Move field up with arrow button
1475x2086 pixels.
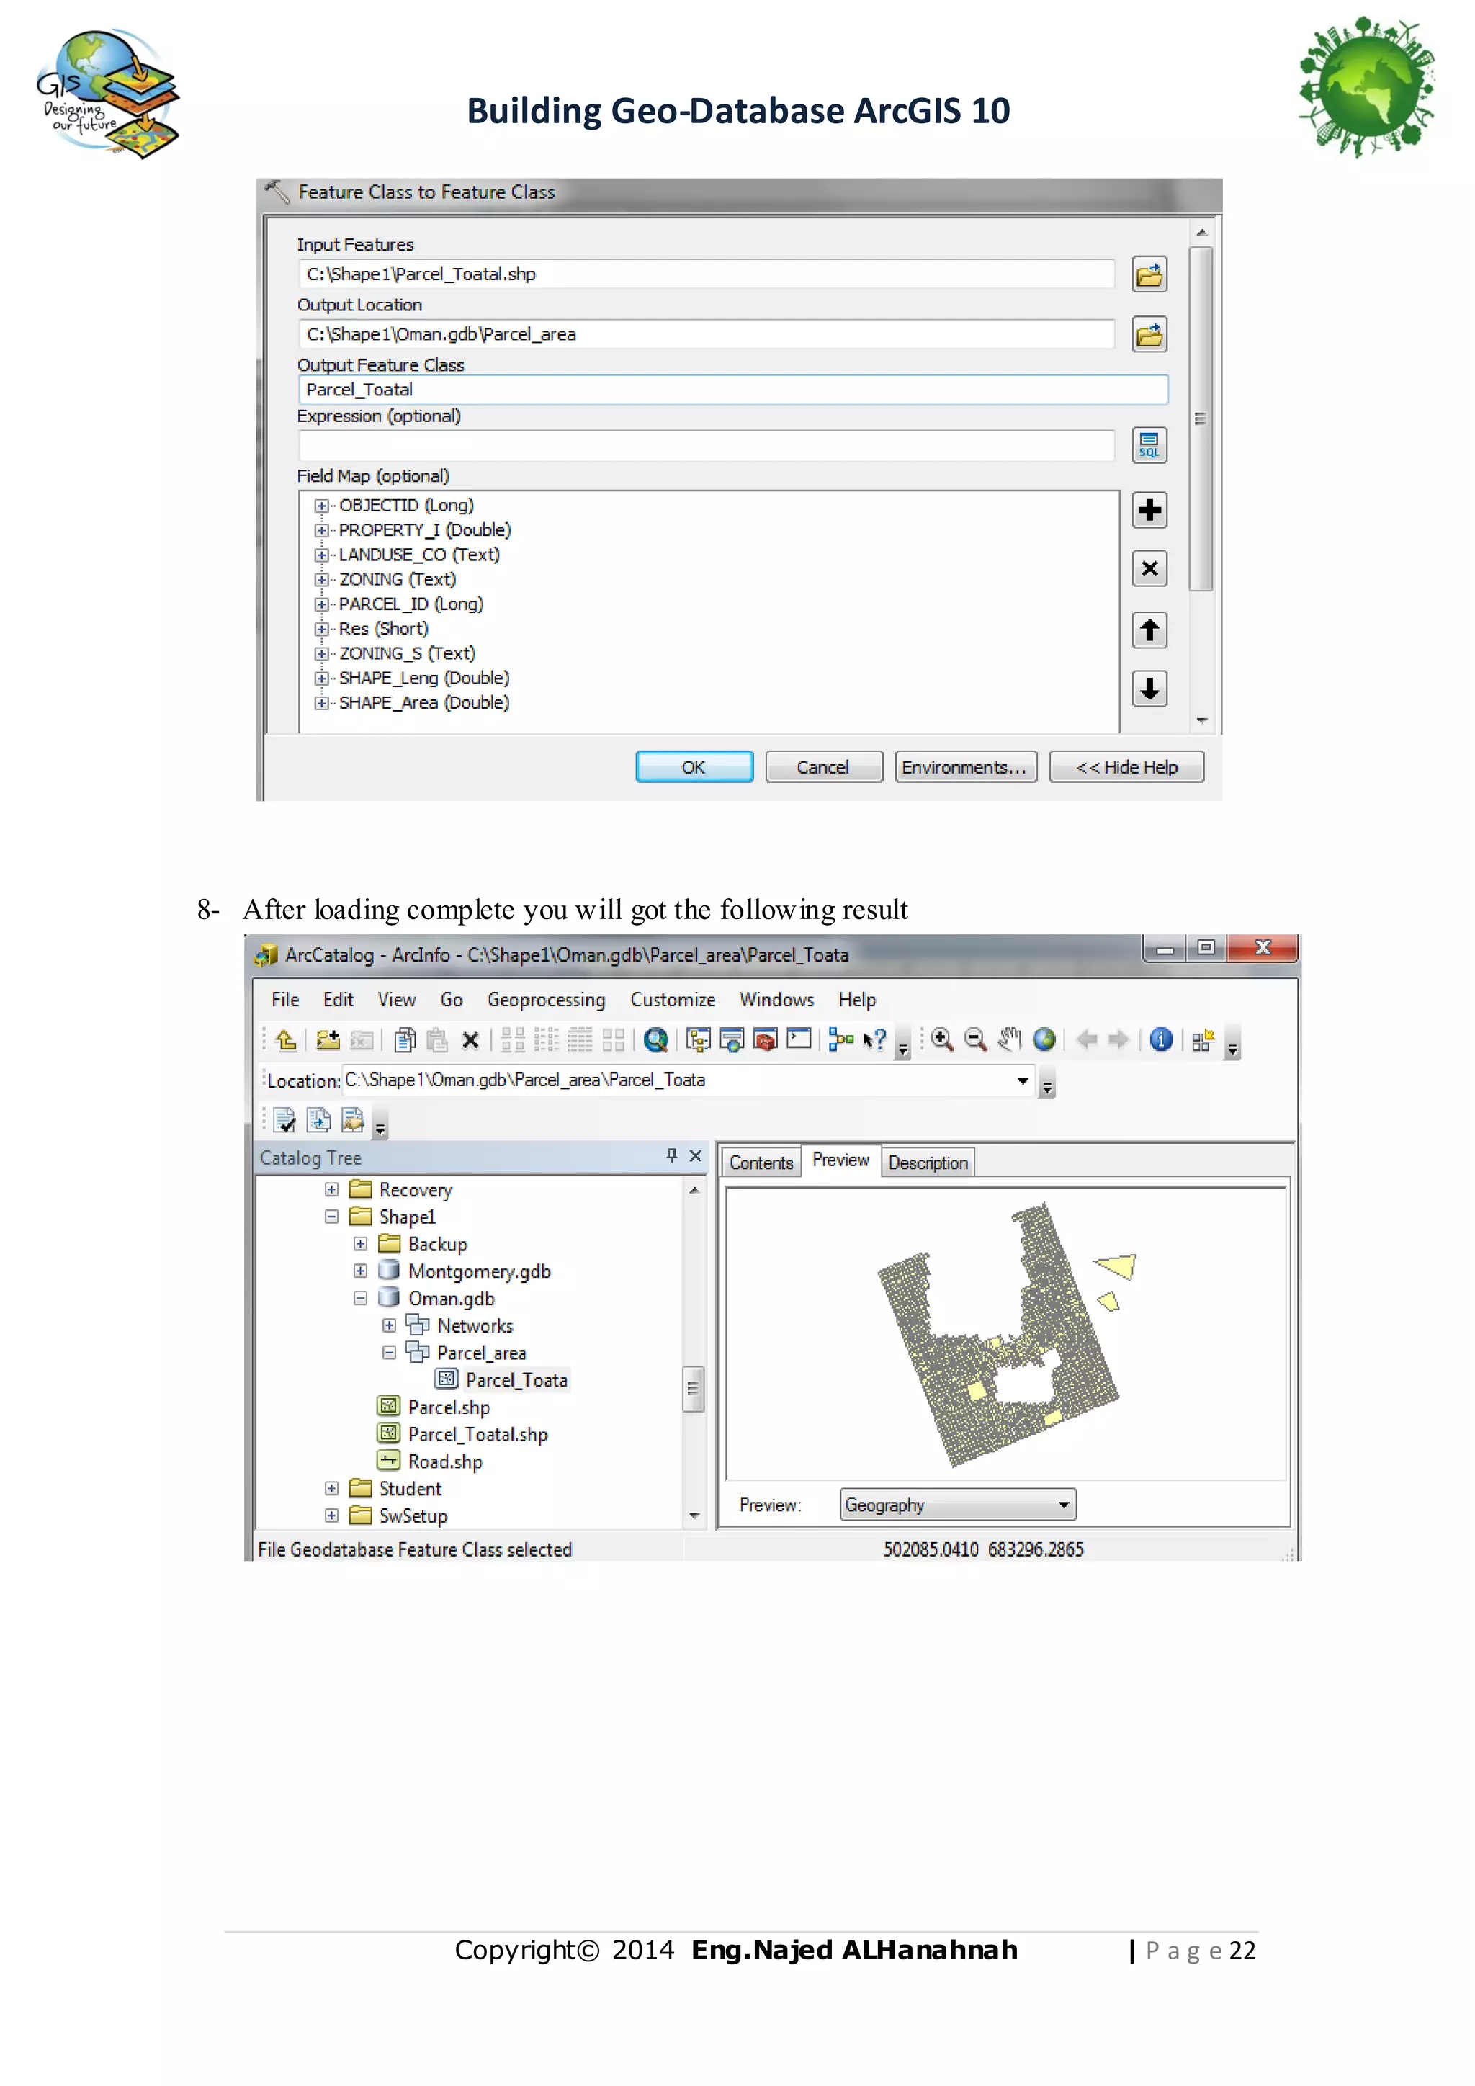coord(1149,630)
